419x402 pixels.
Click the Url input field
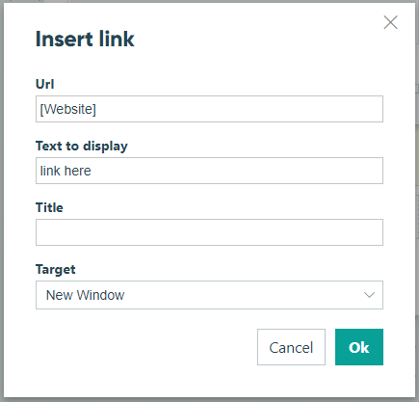point(209,109)
